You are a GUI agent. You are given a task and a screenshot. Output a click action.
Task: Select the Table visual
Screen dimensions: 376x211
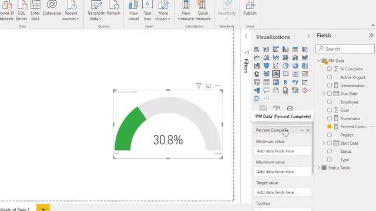(x=266, y=82)
